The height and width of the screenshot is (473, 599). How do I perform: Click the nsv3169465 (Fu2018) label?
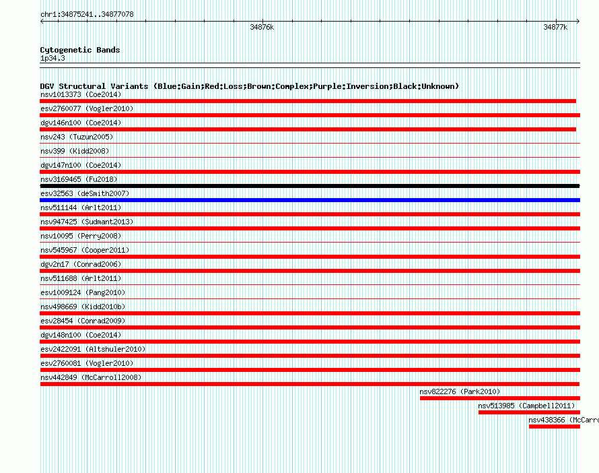(79, 179)
